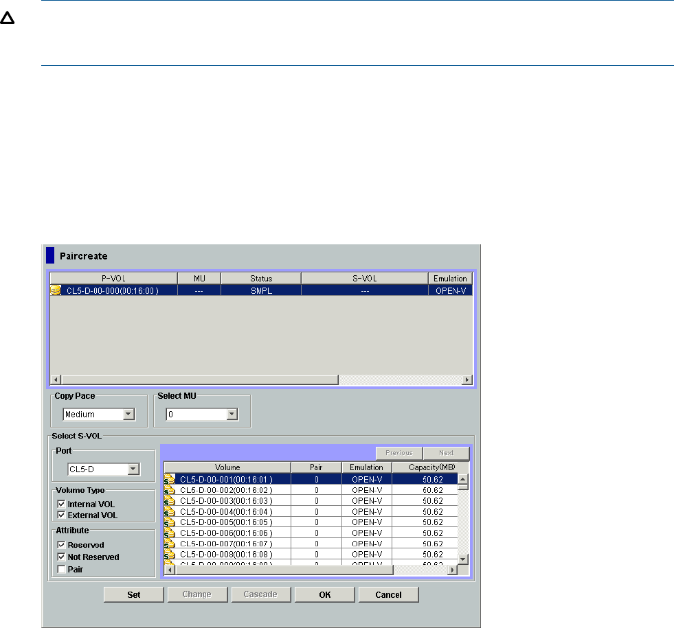Uncheck the Internal VOL checkbox
The image size is (674, 628).
61,504
